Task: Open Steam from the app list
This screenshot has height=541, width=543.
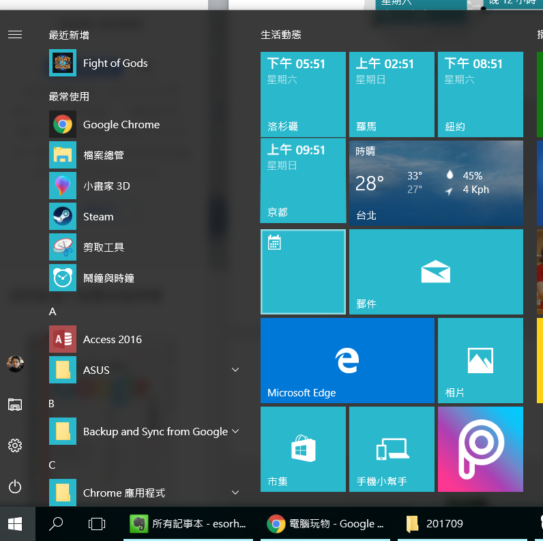Action: 145,216
